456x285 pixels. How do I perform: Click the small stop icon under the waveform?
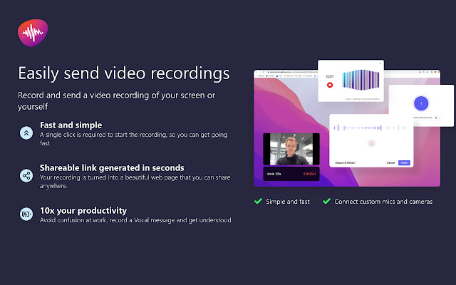pyautogui.click(x=371, y=143)
